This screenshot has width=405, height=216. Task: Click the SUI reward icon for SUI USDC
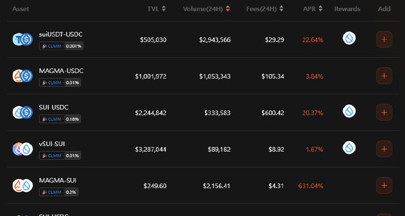pos(349,111)
